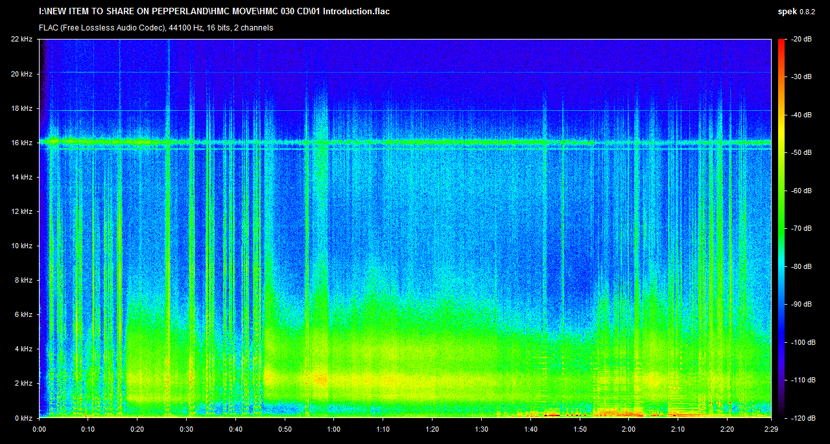Select the 2:29 end time label
The width and height of the screenshot is (830, 444).
(772, 429)
